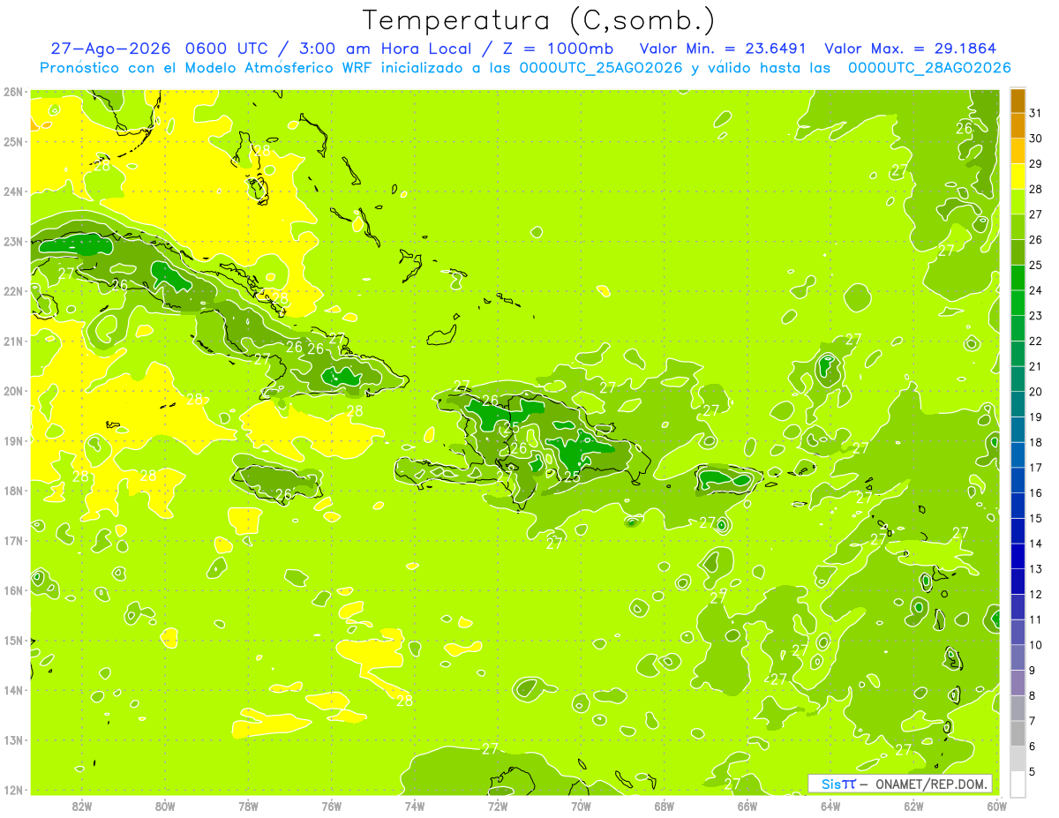The height and width of the screenshot is (818, 1059).
Task: Click the green swatch between 24 and 25
Action: pos(1018,278)
